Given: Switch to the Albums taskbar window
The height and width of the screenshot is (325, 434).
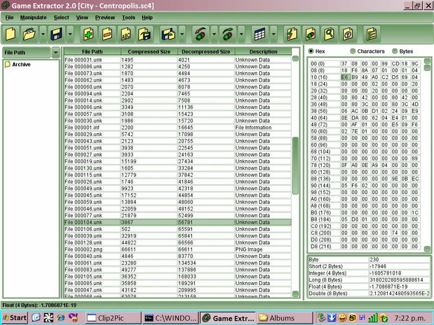Looking at the screenshot, I should click(x=285, y=318).
